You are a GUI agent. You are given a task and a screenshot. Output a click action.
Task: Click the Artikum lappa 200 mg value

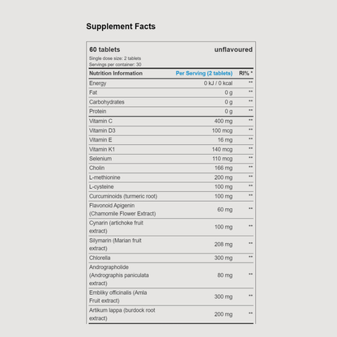pyautogui.click(x=224, y=314)
